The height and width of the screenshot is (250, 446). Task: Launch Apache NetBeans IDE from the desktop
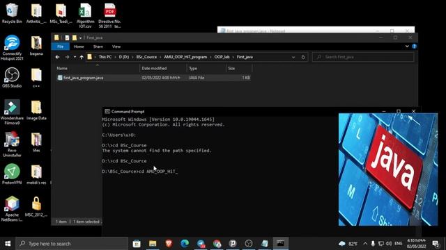click(x=12, y=208)
